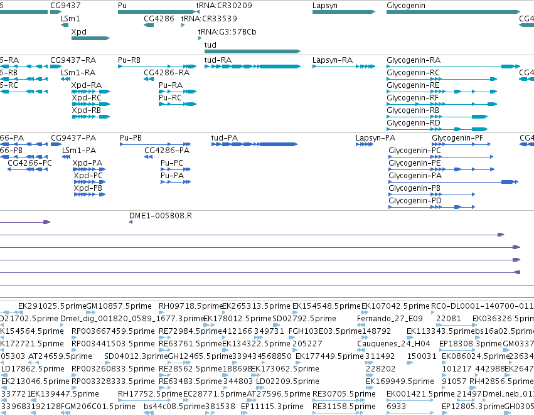534x416 pixels.
Task: Click EST EK291025.5prime
Action: coord(53,306)
